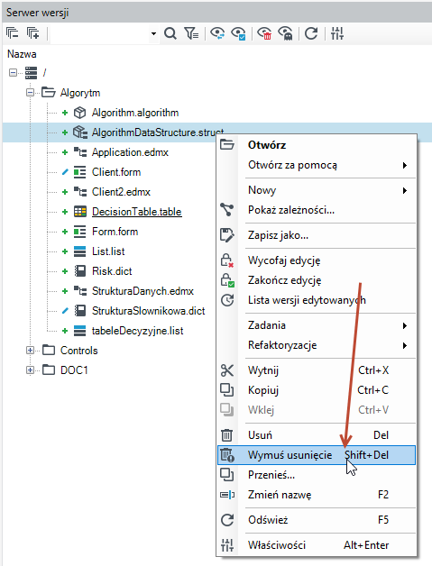Open the Refaktoryzacje submenu
This screenshot has height=566, width=432.
coord(317,345)
